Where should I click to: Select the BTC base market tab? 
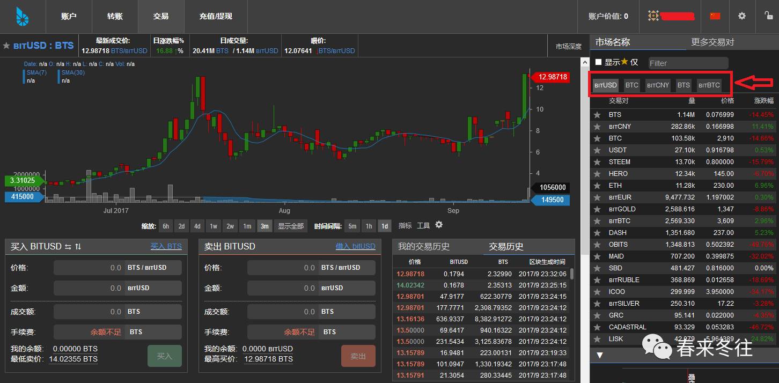[632, 85]
